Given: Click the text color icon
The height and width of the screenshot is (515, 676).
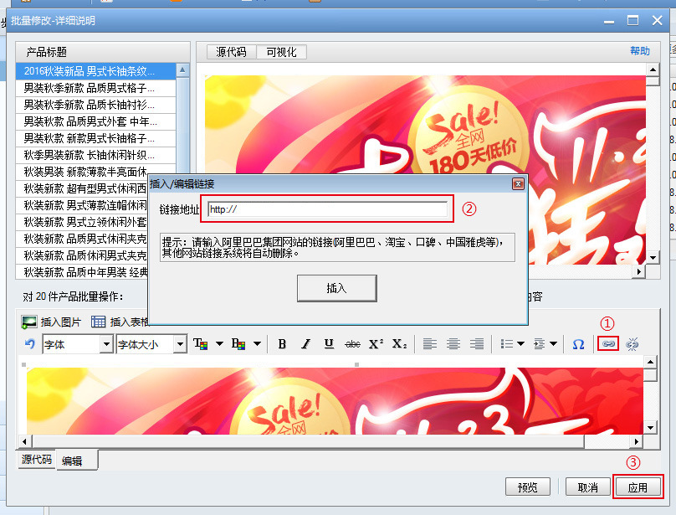Looking at the screenshot, I should pyautogui.click(x=201, y=344).
